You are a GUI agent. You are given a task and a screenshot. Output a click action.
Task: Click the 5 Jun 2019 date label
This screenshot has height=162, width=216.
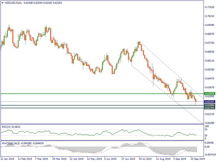point(110,159)
